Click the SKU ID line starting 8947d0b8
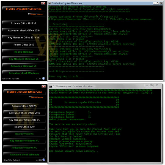 80,49
